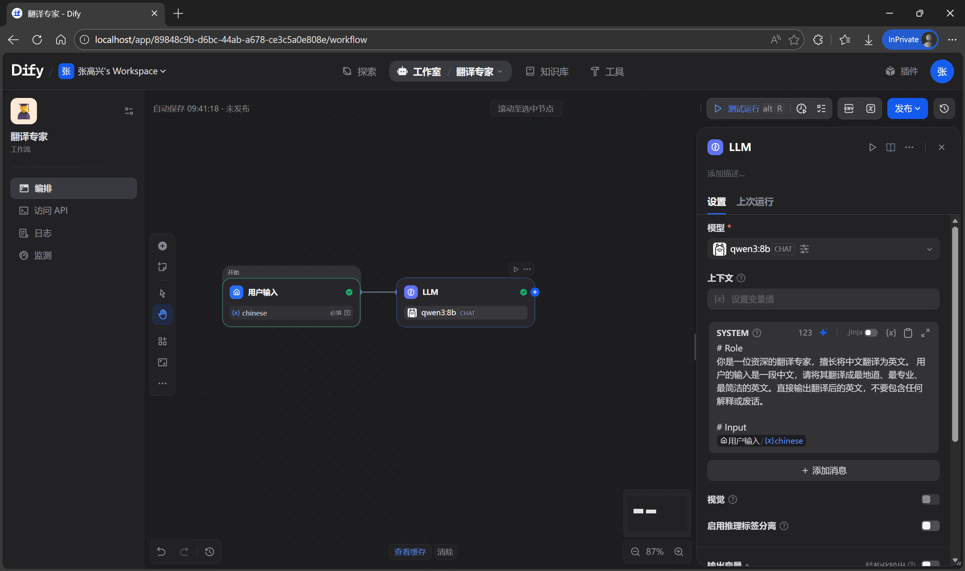This screenshot has width=965, height=571.
Task: Open 访问 API in sidebar
Action: click(51, 211)
